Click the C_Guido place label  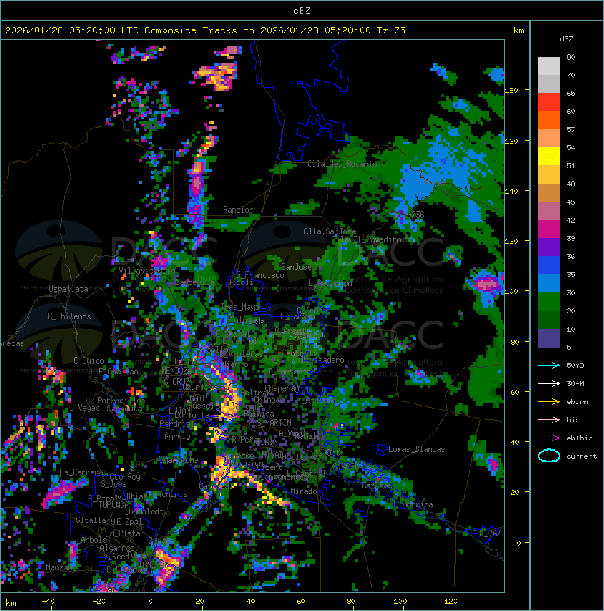pos(89,361)
